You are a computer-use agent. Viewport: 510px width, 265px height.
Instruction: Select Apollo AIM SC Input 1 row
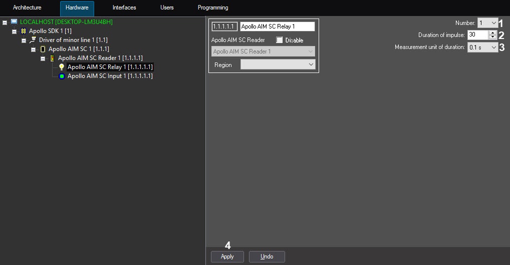pyautogui.click(x=110, y=76)
